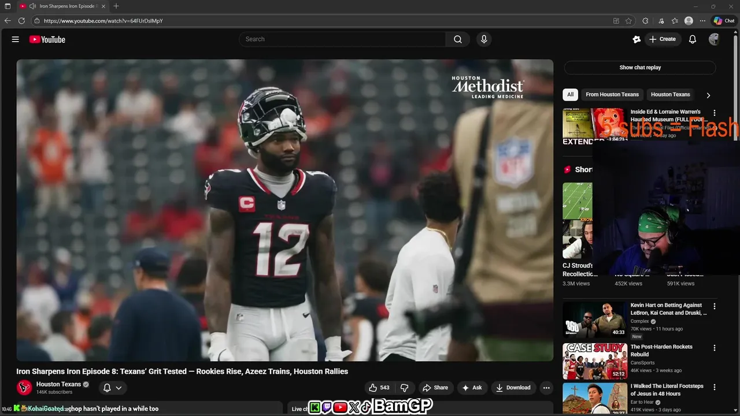Show more filter chips with arrow

point(708,95)
